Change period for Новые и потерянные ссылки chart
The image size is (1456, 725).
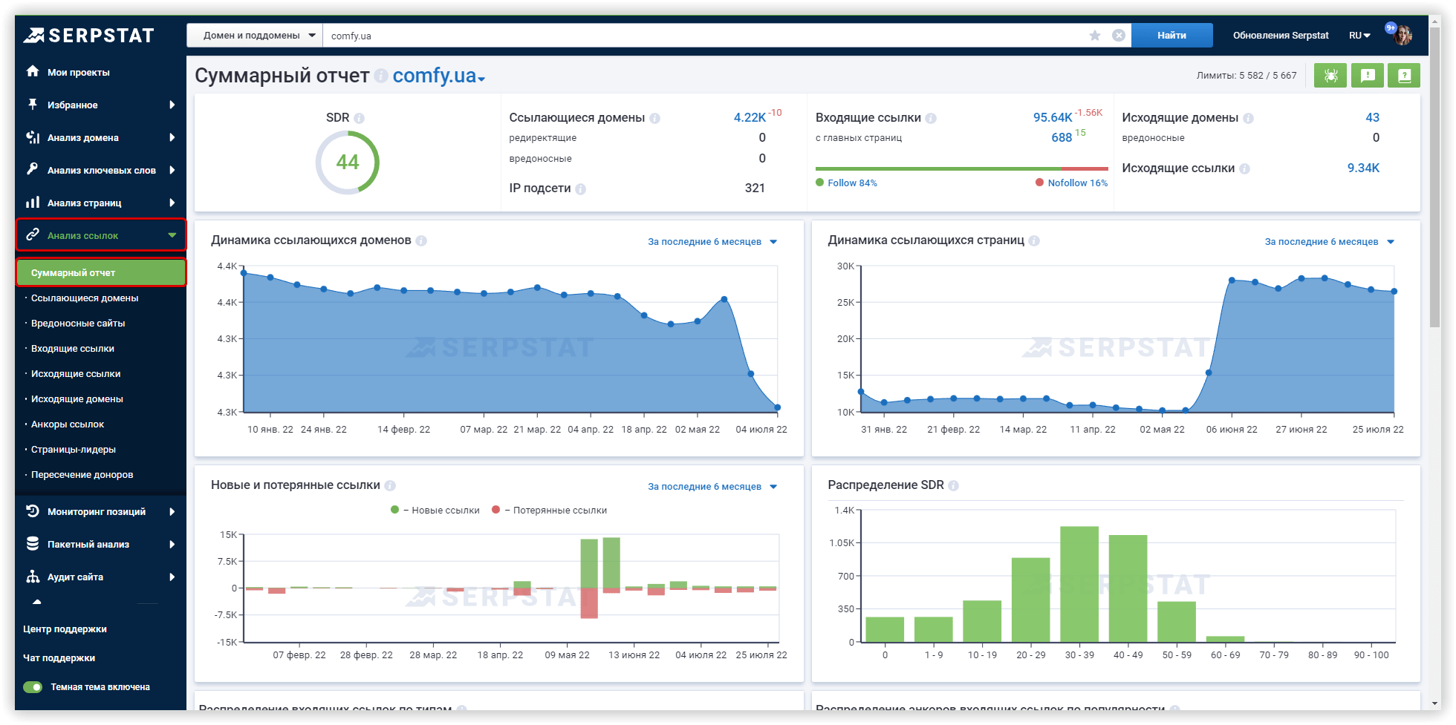(x=712, y=486)
